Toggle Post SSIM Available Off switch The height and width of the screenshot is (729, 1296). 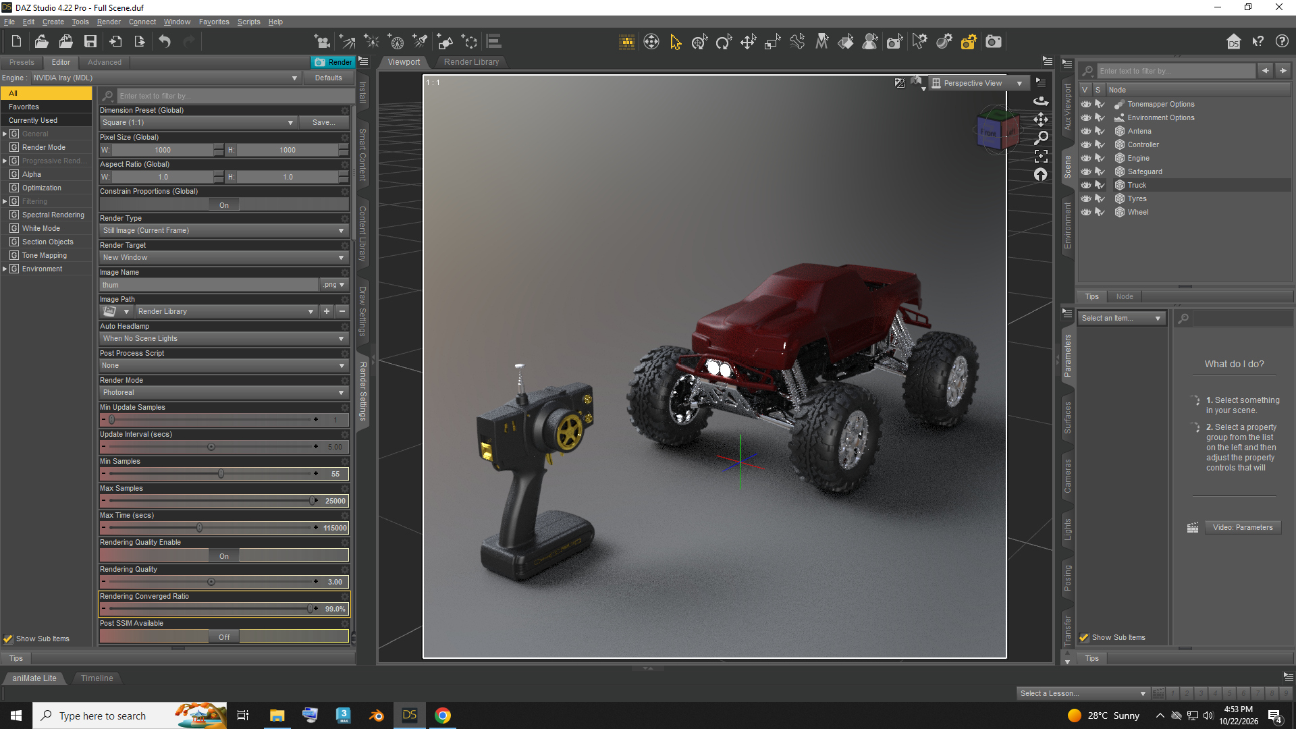(224, 637)
